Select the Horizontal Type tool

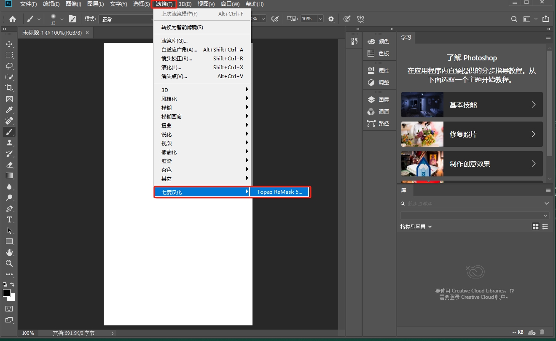[9, 219]
